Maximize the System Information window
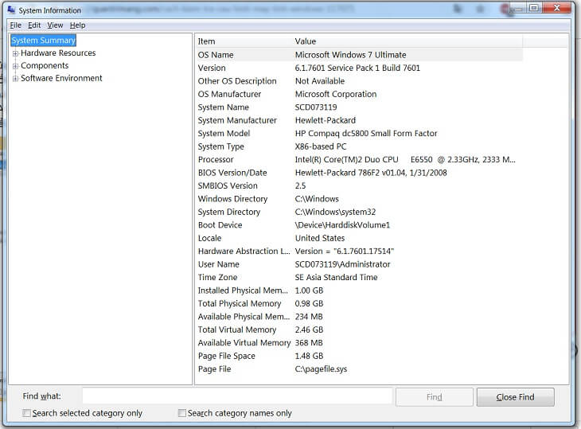The height and width of the screenshot is (429, 581). 534,8
